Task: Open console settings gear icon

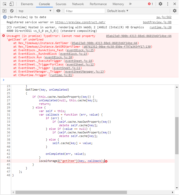Action: 175,11
